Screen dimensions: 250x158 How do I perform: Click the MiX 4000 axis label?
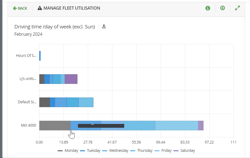coord(28,125)
